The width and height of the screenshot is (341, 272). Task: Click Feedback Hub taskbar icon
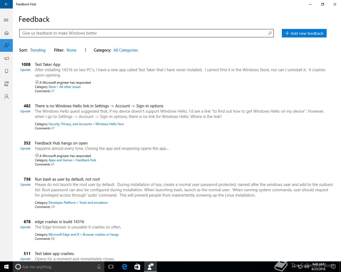[x=150, y=267]
